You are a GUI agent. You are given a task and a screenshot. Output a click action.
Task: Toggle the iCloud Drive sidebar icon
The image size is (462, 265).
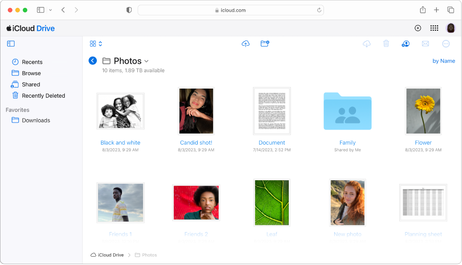tap(11, 43)
